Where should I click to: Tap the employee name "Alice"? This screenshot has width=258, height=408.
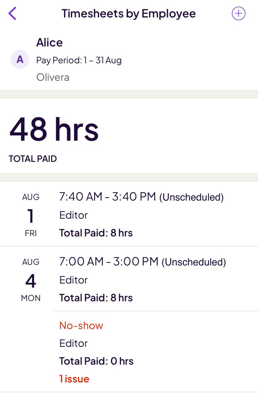pyautogui.click(x=50, y=42)
